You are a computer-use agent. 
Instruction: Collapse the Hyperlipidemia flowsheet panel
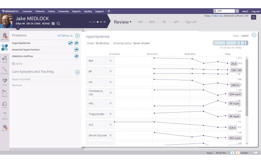pos(254,35)
